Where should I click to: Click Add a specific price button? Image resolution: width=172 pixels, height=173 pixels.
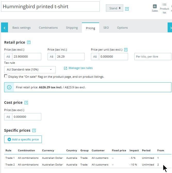(23, 139)
